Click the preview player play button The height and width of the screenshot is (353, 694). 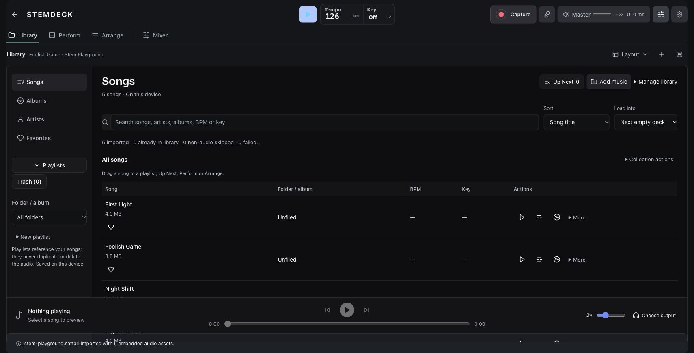(347, 310)
